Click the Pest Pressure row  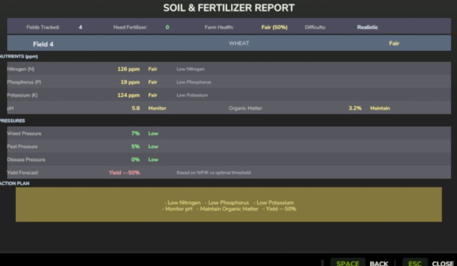click(x=229, y=146)
